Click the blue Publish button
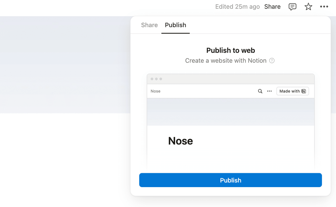This screenshot has height=207, width=336. (230, 180)
